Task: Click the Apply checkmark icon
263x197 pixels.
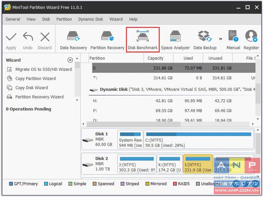Action: (x=11, y=37)
